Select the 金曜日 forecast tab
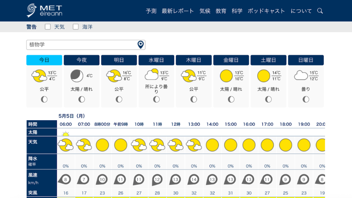Image resolution: width=352 pixels, height=198 pixels. pos(231,60)
